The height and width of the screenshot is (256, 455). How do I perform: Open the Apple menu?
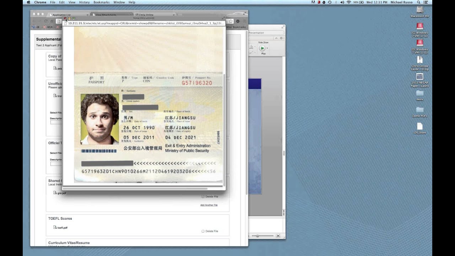28,2
